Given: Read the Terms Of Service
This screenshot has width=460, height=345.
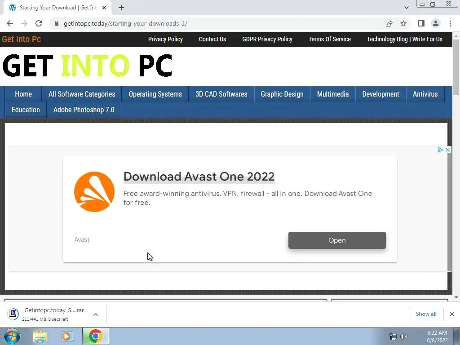Looking at the screenshot, I should pos(330,40).
